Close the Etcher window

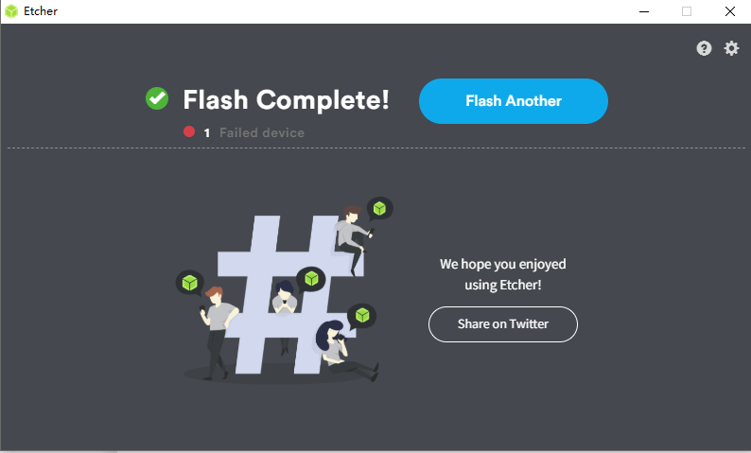730,11
